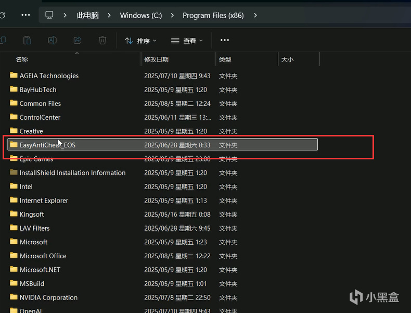Click the BayHubTech folder name

38,90
